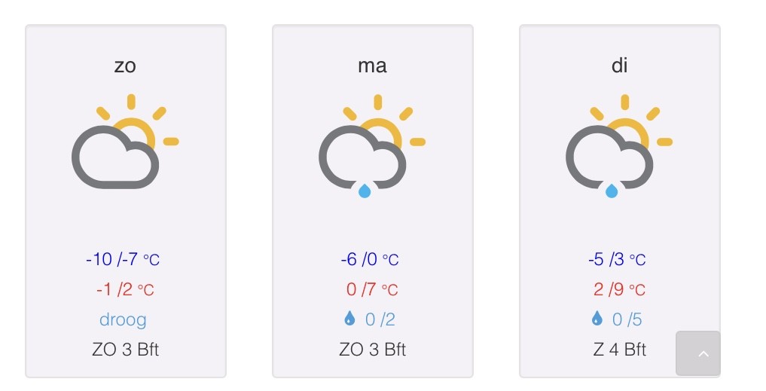Click the 0 /2 precipitation value
Image resolution: width=766 pixels, height=391 pixels.
380,319
